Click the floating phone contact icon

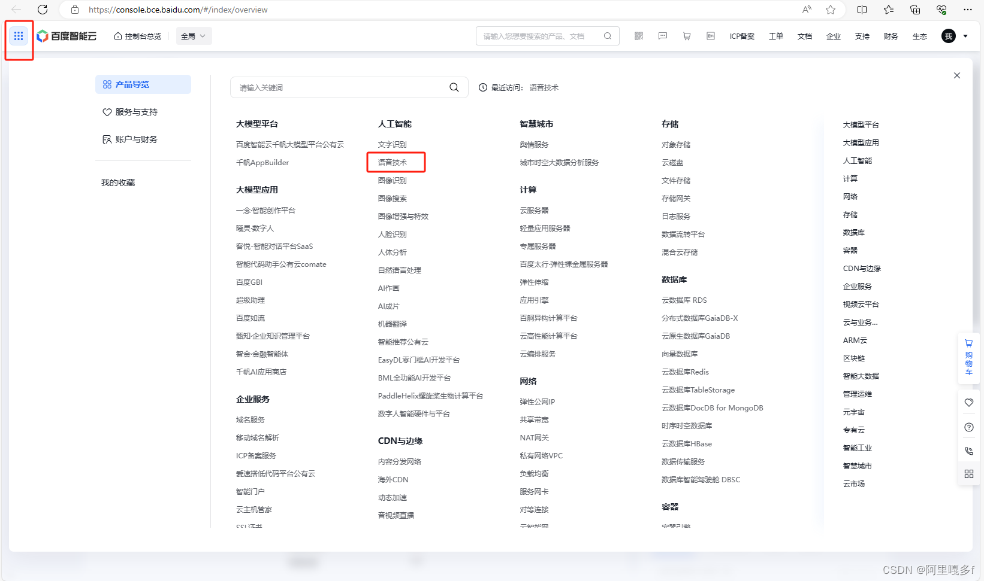point(969,451)
